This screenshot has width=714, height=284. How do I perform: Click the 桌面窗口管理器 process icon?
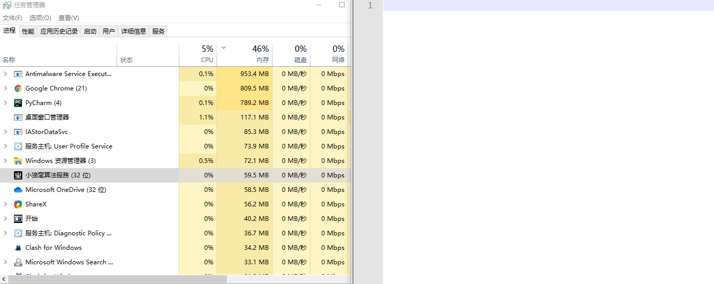[18, 117]
